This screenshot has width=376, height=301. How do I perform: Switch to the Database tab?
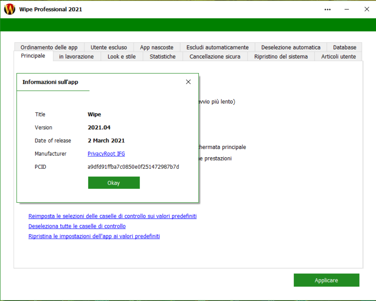[x=344, y=47]
